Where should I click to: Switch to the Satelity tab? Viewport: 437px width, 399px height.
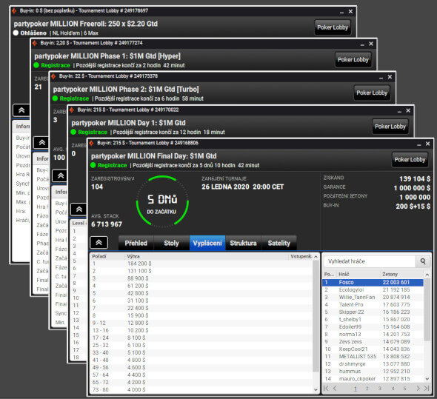click(279, 243)
